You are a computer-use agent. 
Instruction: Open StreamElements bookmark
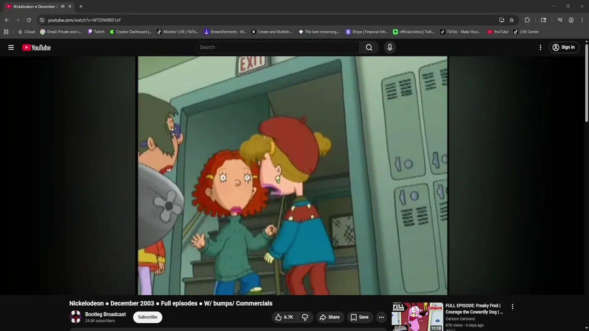(x=225, y=32)
